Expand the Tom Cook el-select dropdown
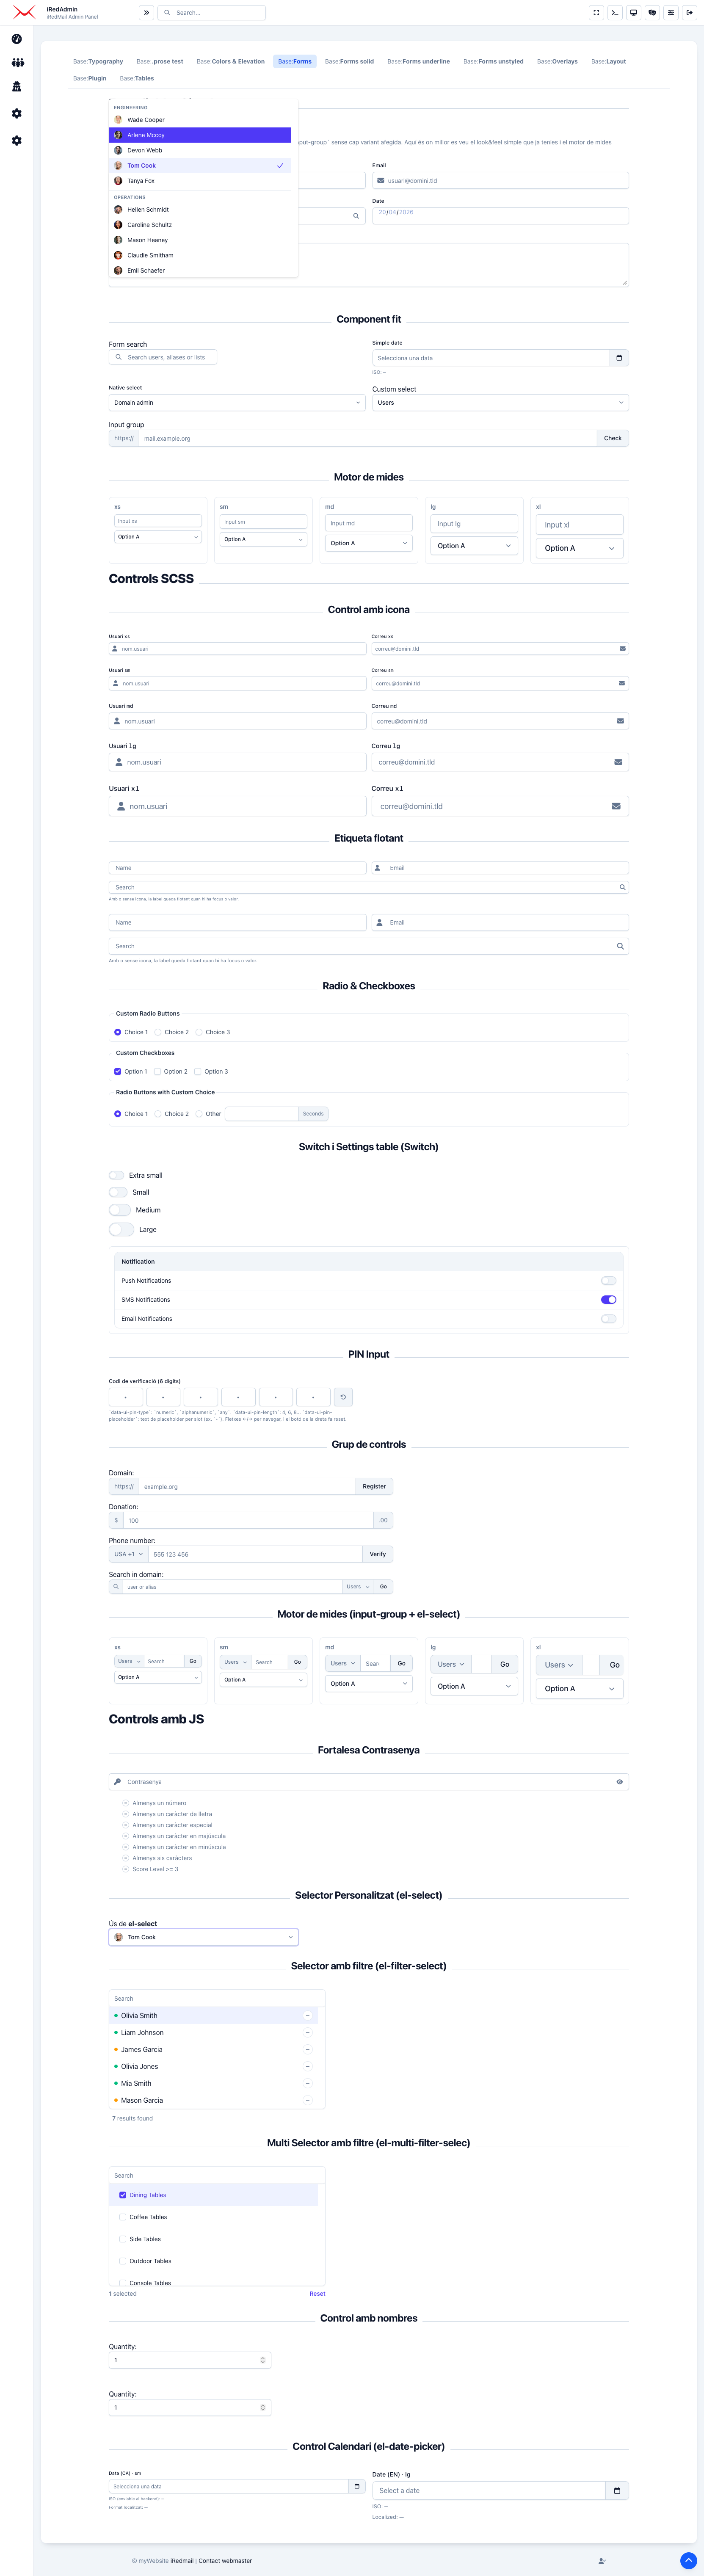 pos(204,1937)
